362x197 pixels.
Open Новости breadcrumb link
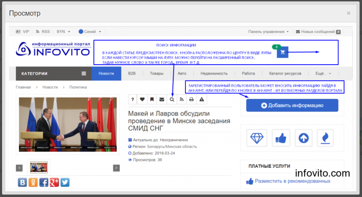(x=50, y=87)
